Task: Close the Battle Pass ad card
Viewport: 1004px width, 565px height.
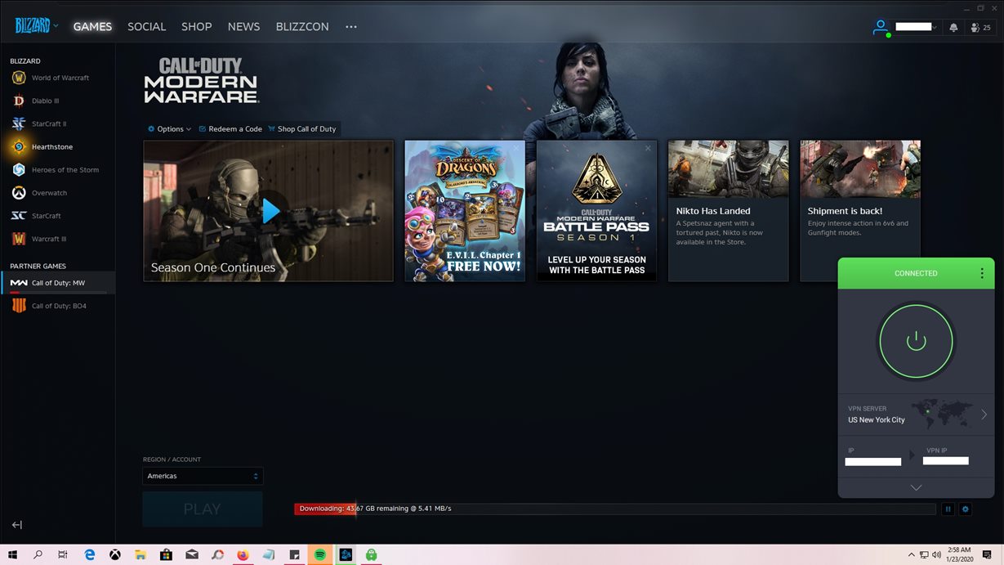Action: coord(648,149)
